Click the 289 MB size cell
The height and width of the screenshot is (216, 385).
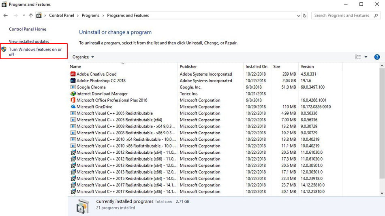289,74
